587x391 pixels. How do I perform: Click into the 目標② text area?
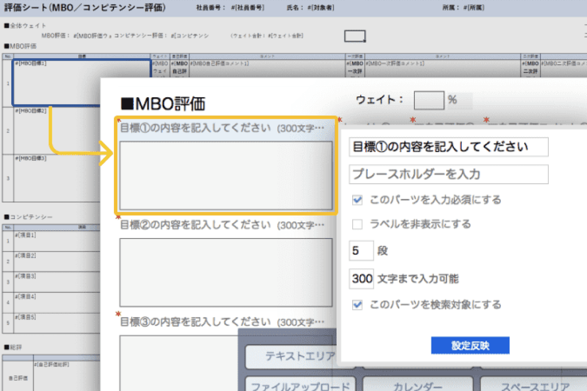point(226,272)
